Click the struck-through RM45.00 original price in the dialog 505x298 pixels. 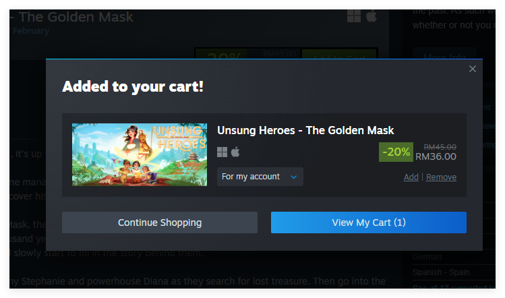[x=440, y=146]
